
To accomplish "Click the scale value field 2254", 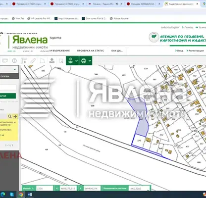I will (45, 189).
